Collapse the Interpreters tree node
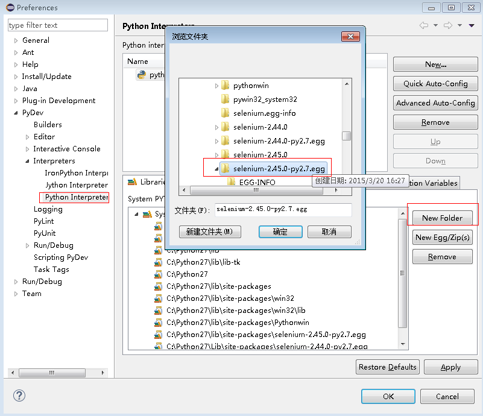The image size is (483, 416). pyautogui.click(x=27, y=161)
